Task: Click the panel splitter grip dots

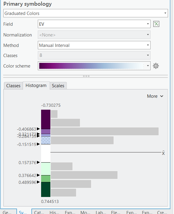Action: coord(86,76)
